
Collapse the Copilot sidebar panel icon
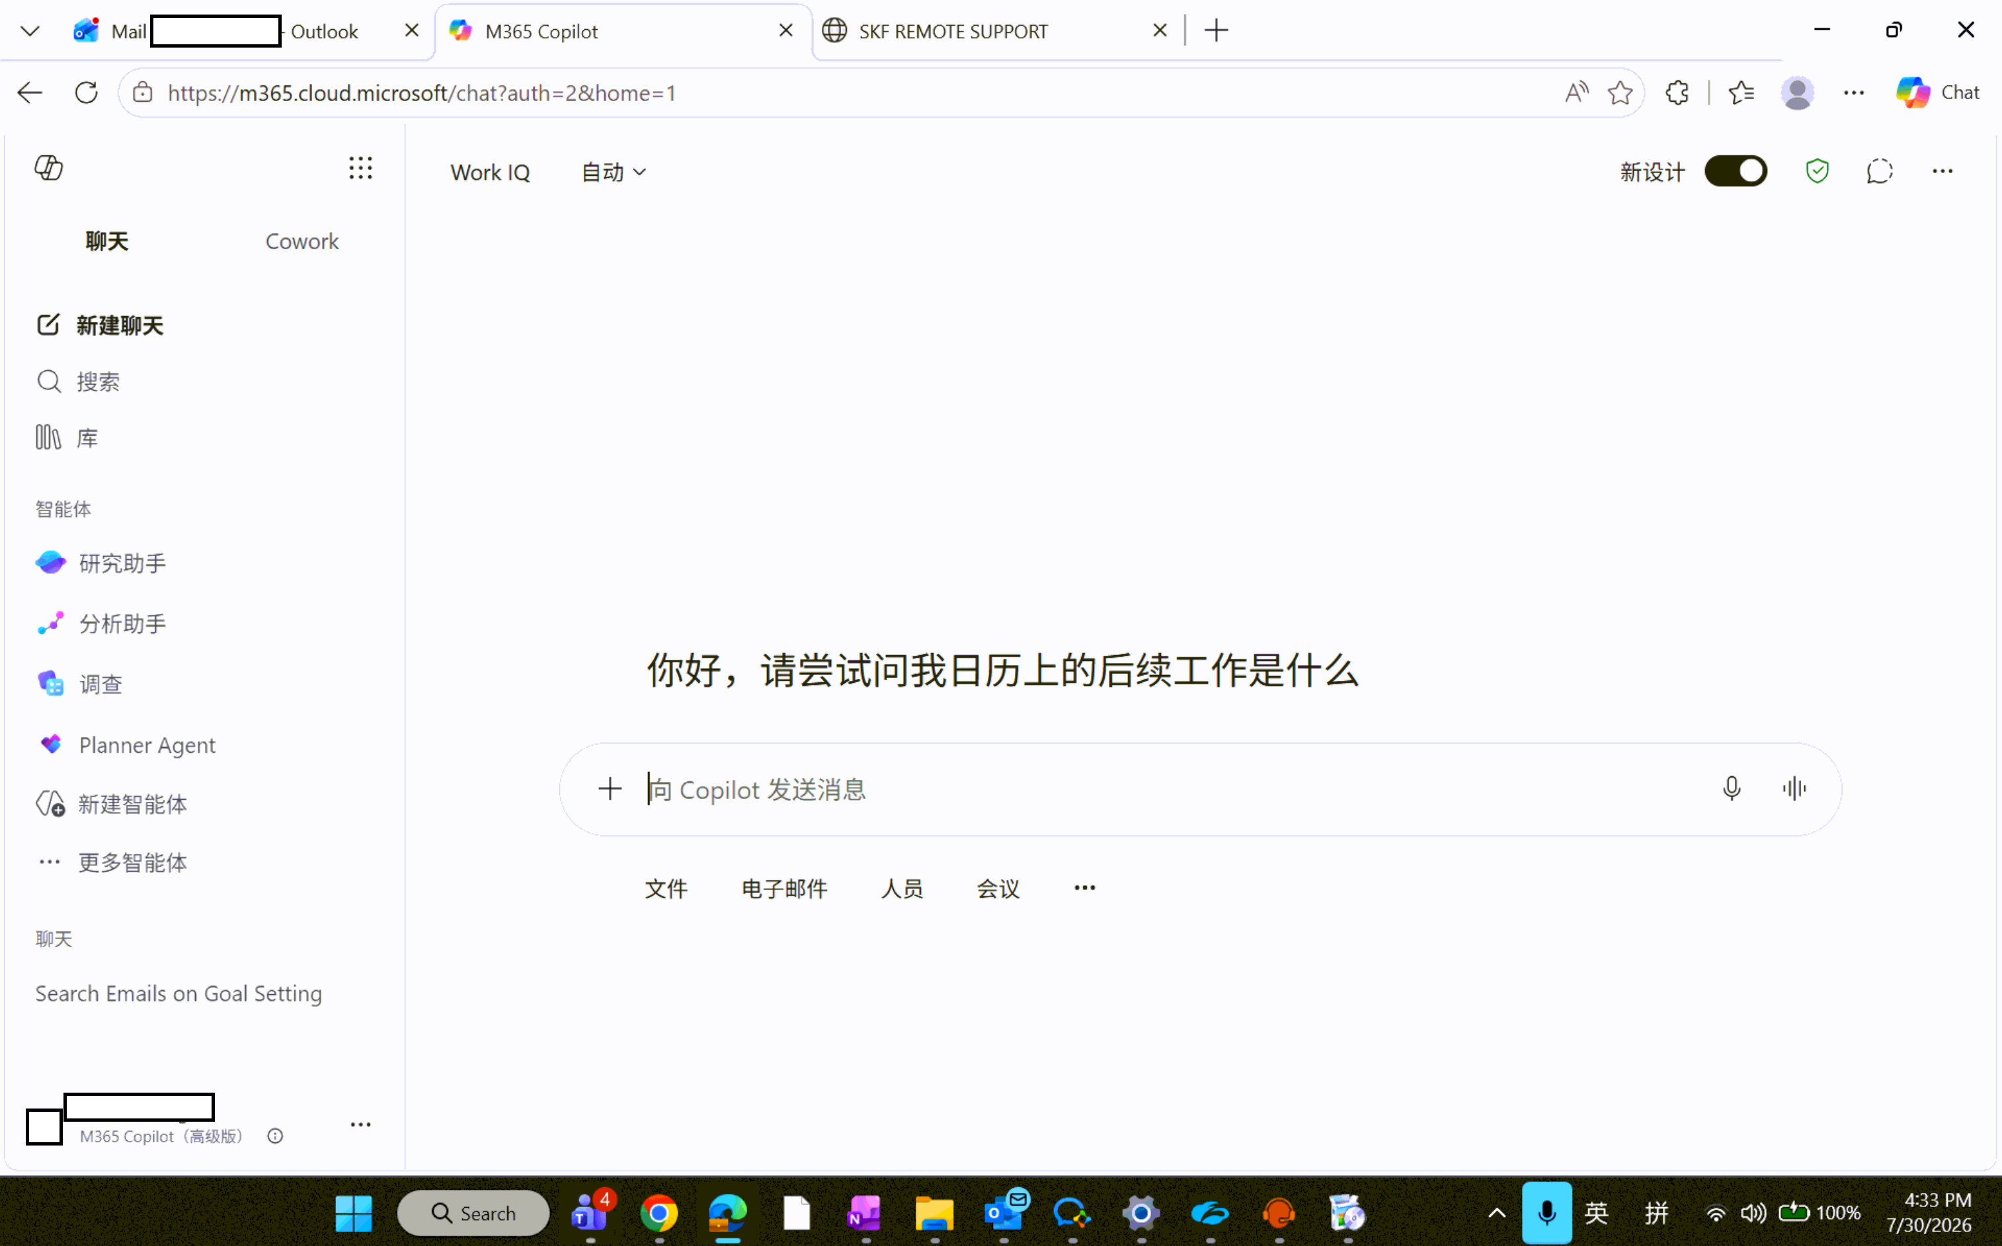[49, 168]
